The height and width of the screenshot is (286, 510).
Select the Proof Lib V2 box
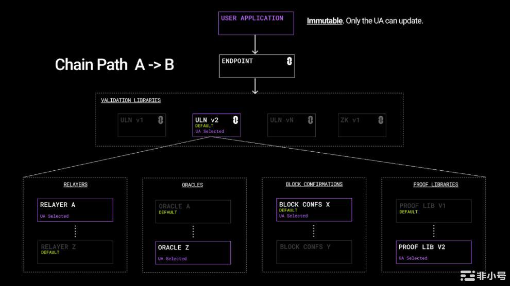(x=433, y=252)
